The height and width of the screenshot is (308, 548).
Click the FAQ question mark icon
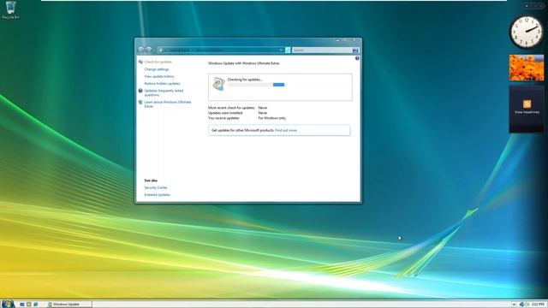[140, 91]
